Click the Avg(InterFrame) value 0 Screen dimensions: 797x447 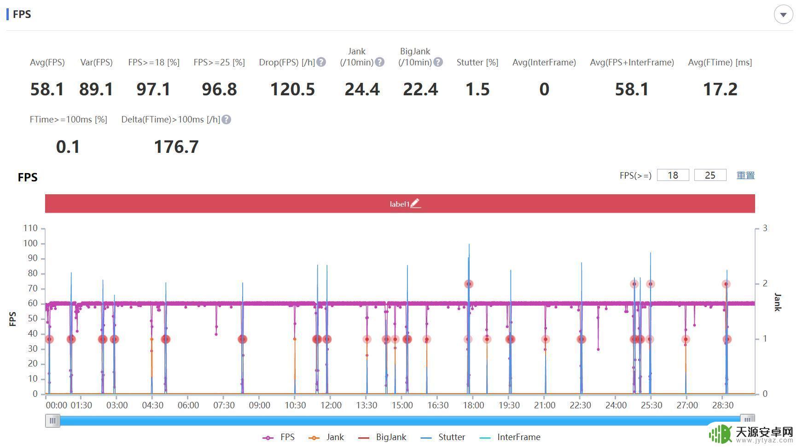pos(544,89)
